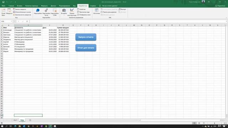Screen dimensions: 228x128
Task: Open the Name Box dropdown arrow
Action: pyautogui.click(x=11, y=21)
